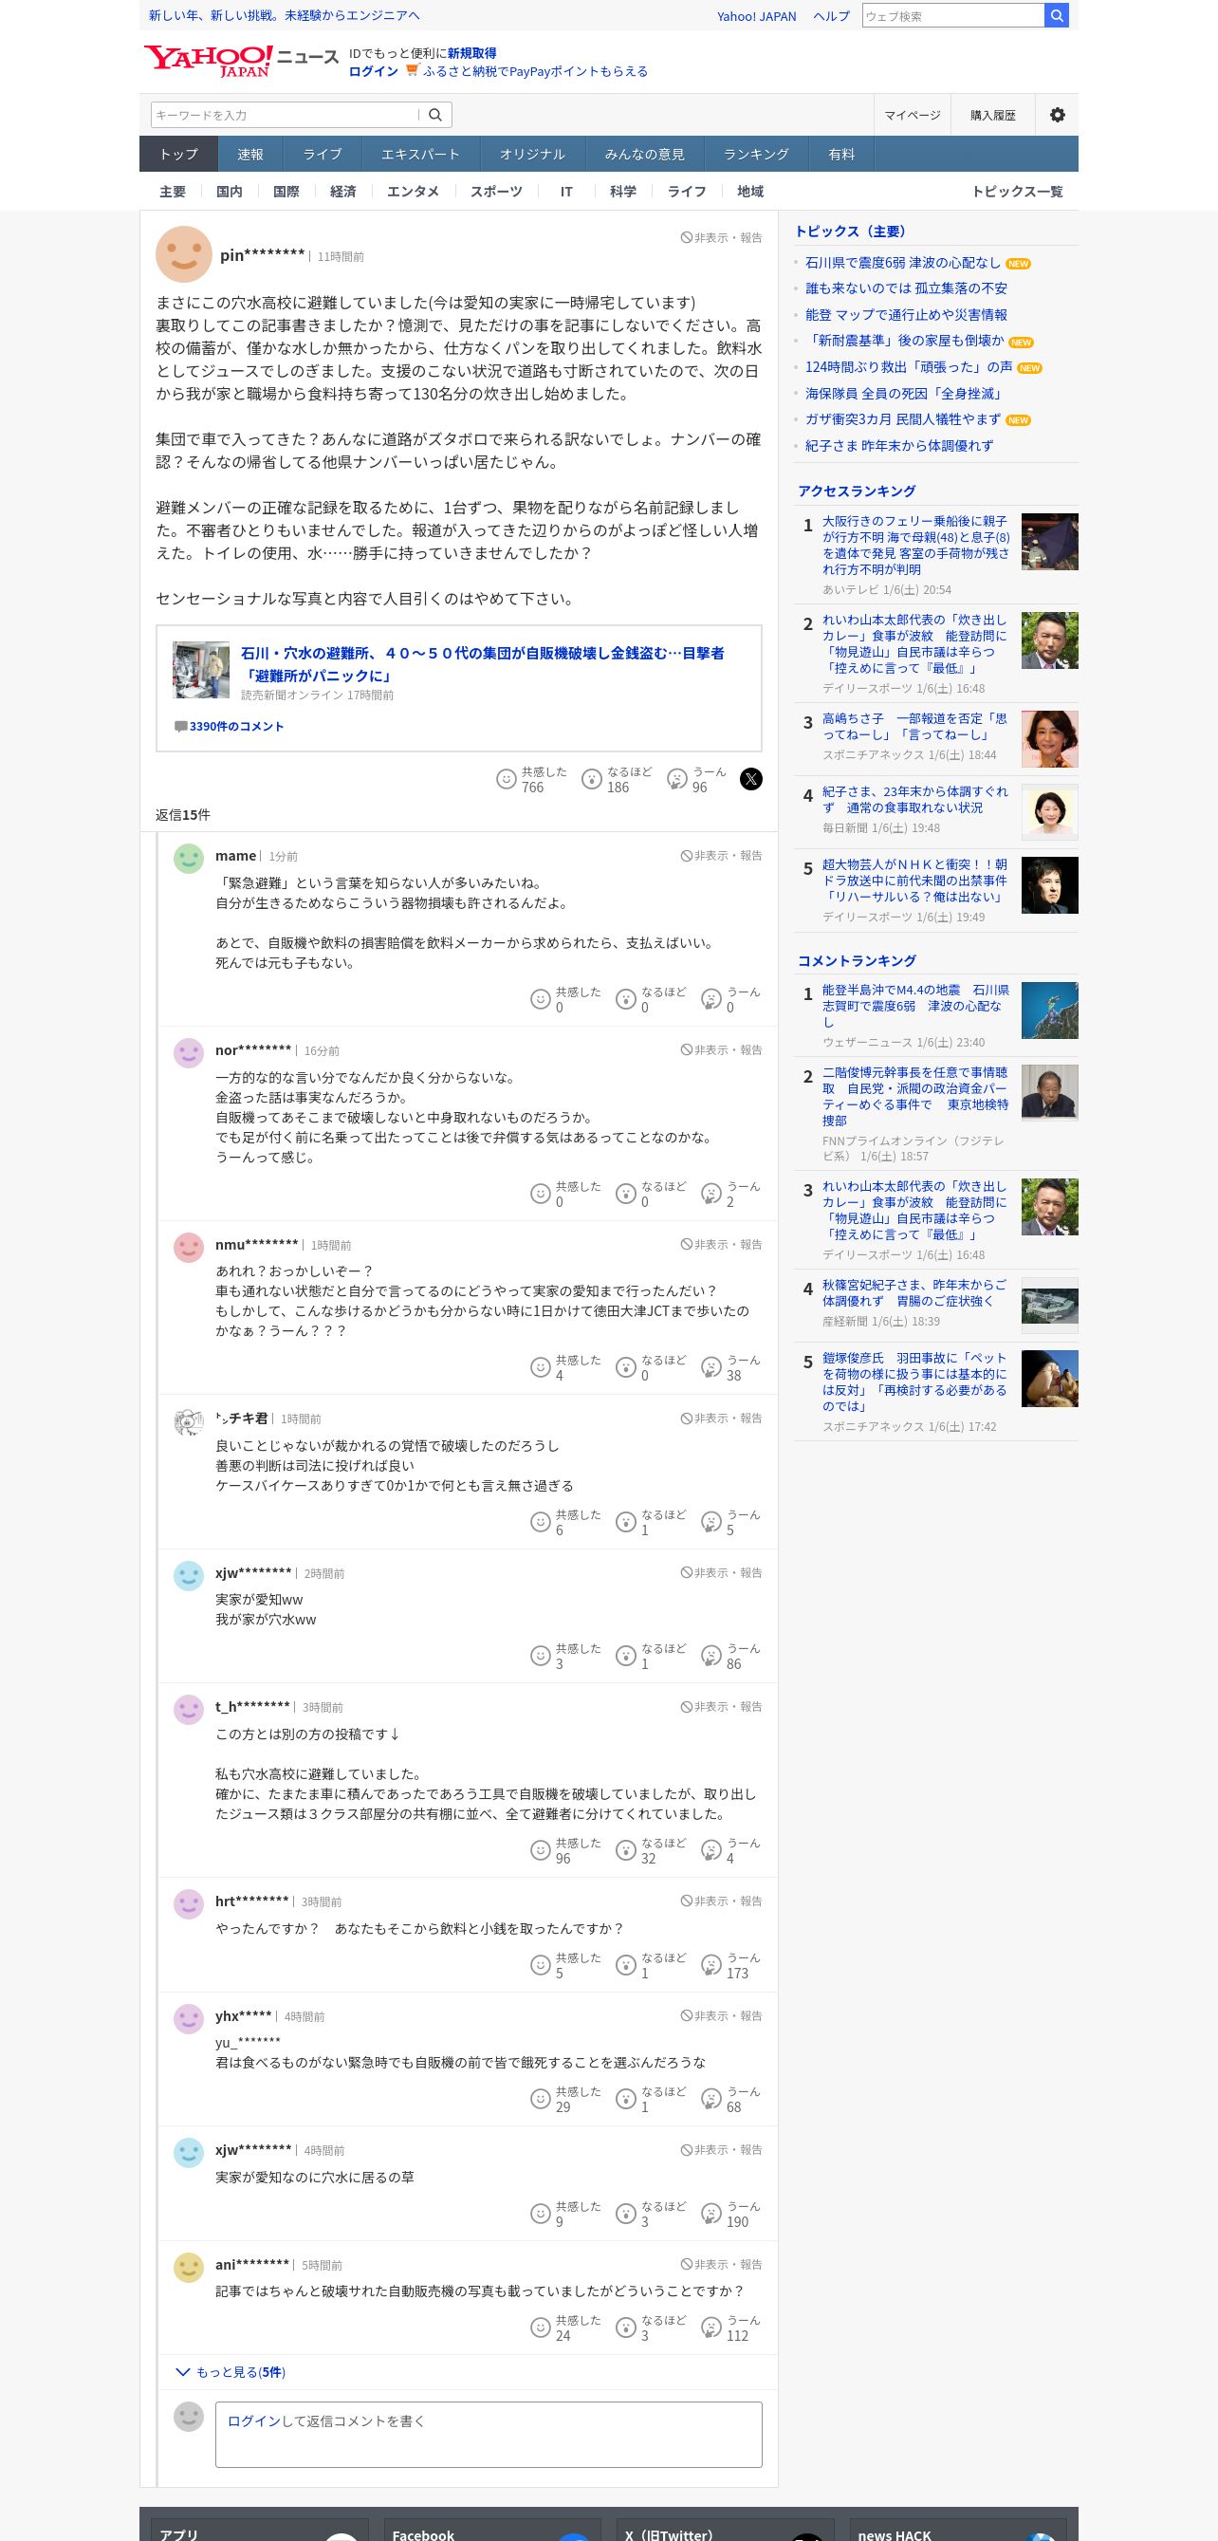The image size is (1218, 2541).
Task: Click the keyword search magnifier icon
Action: coord(434,116)
